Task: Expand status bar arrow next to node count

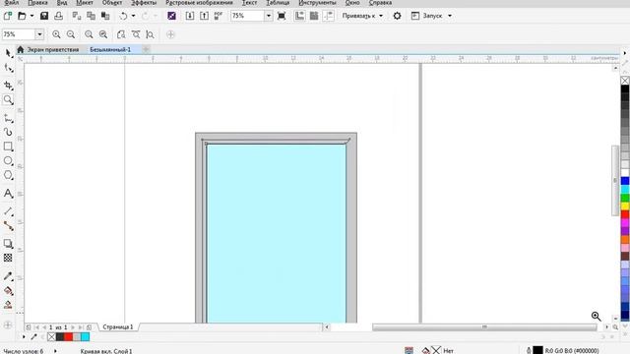Action: point(55,351)
